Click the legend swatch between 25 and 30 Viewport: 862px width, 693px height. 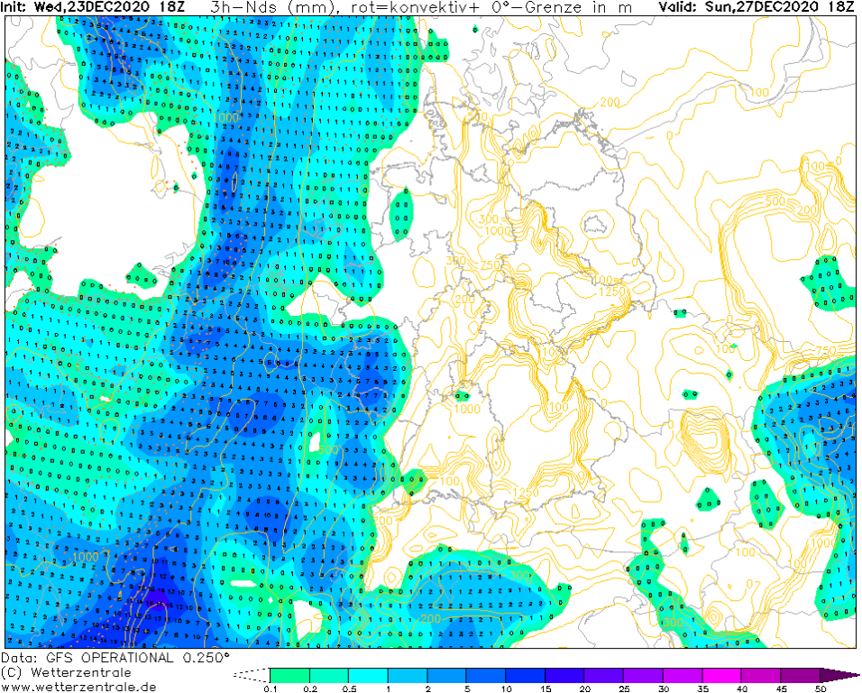point(643,674)
